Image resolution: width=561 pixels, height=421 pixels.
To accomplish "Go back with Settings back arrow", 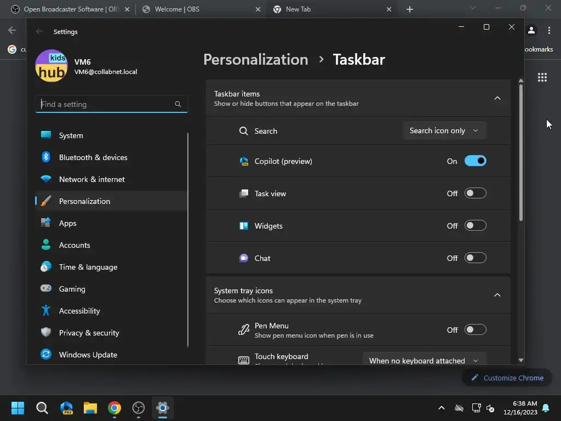I will (x=39, y=31).
